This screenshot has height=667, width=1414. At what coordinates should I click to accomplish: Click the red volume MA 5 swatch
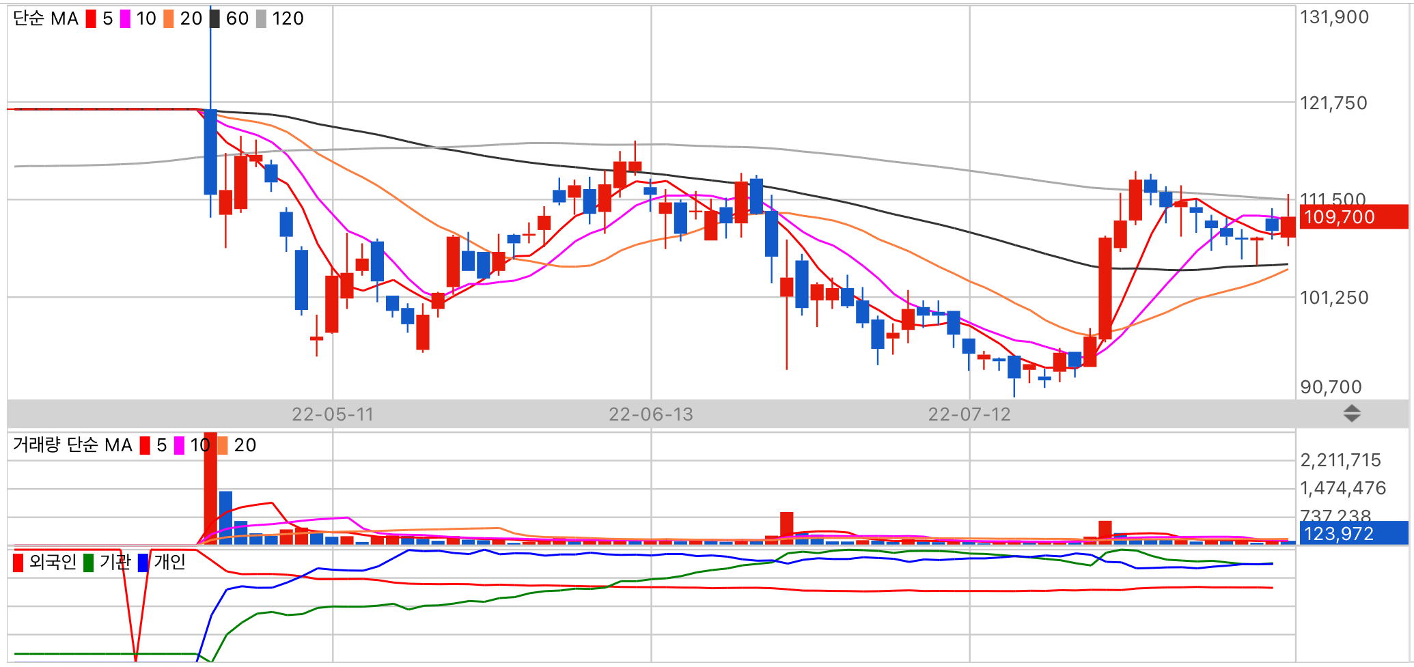point(145,445)
